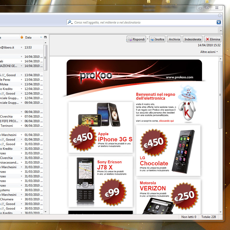Click the window resize grip icon
This screenshot has width=230, height=230.
[221, 218]
